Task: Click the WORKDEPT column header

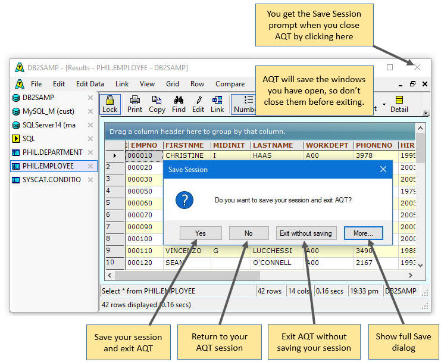Action: coord(327,145)
